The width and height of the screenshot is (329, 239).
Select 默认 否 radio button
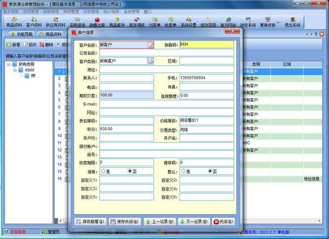click(210, 171)
